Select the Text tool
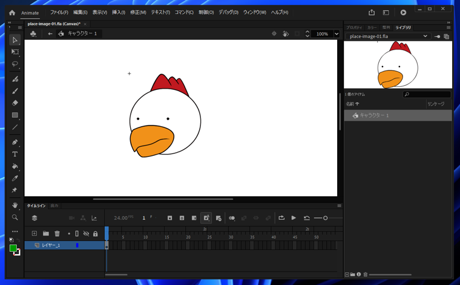 pyautogui.click(x=15, y=155)
